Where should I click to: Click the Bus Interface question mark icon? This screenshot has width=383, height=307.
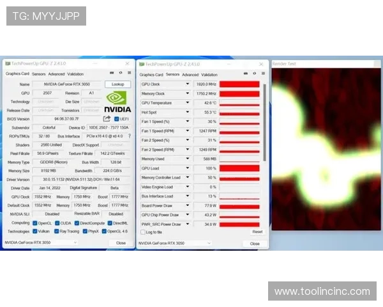[130, 136]
